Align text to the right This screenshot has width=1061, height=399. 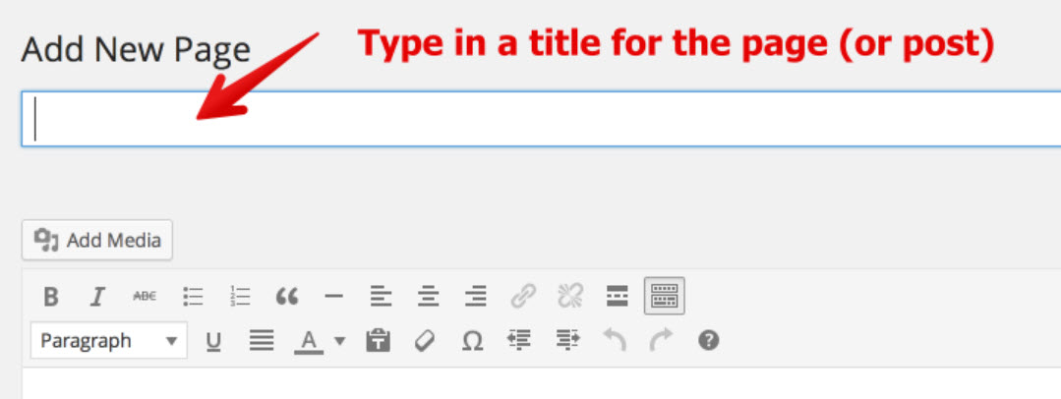coord(475,296)
